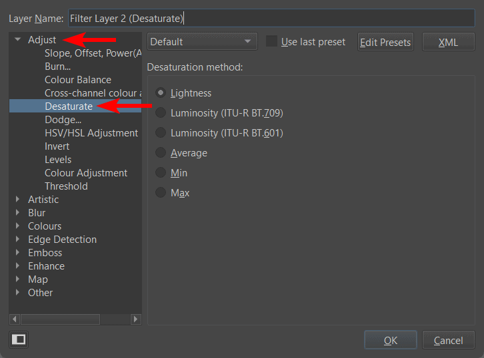Image resolution: width=484 pixels, height=358 pixels.
Task: Select the Threshold filter
Action: point(66,186)
